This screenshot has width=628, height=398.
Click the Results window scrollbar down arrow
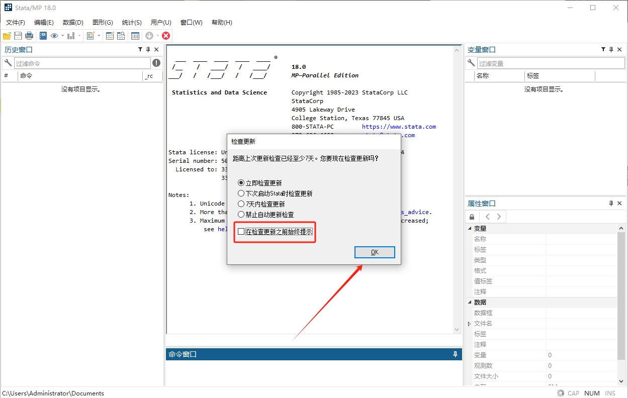point(457,329)
